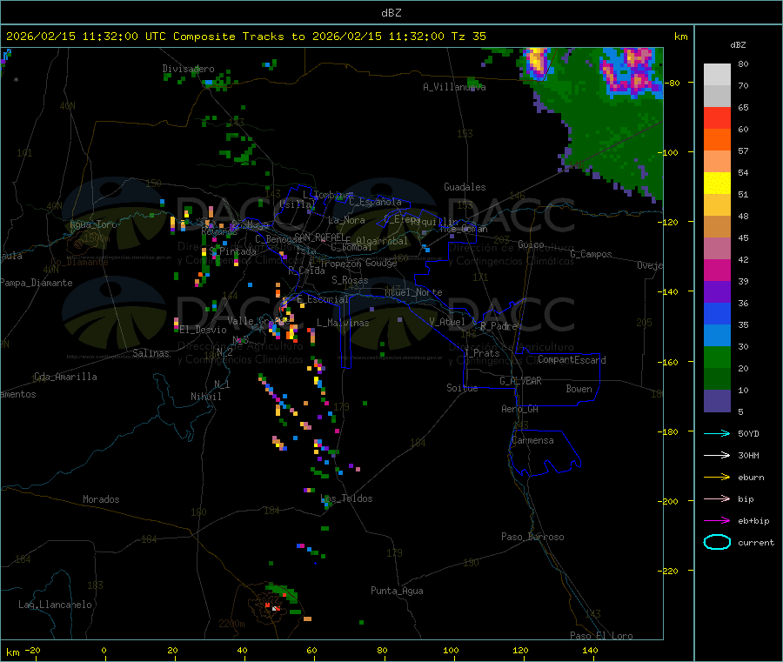783x662 pixels.
Task: Click the dBZ title at top
Action: pyautogui.click(x=391, y=13)
